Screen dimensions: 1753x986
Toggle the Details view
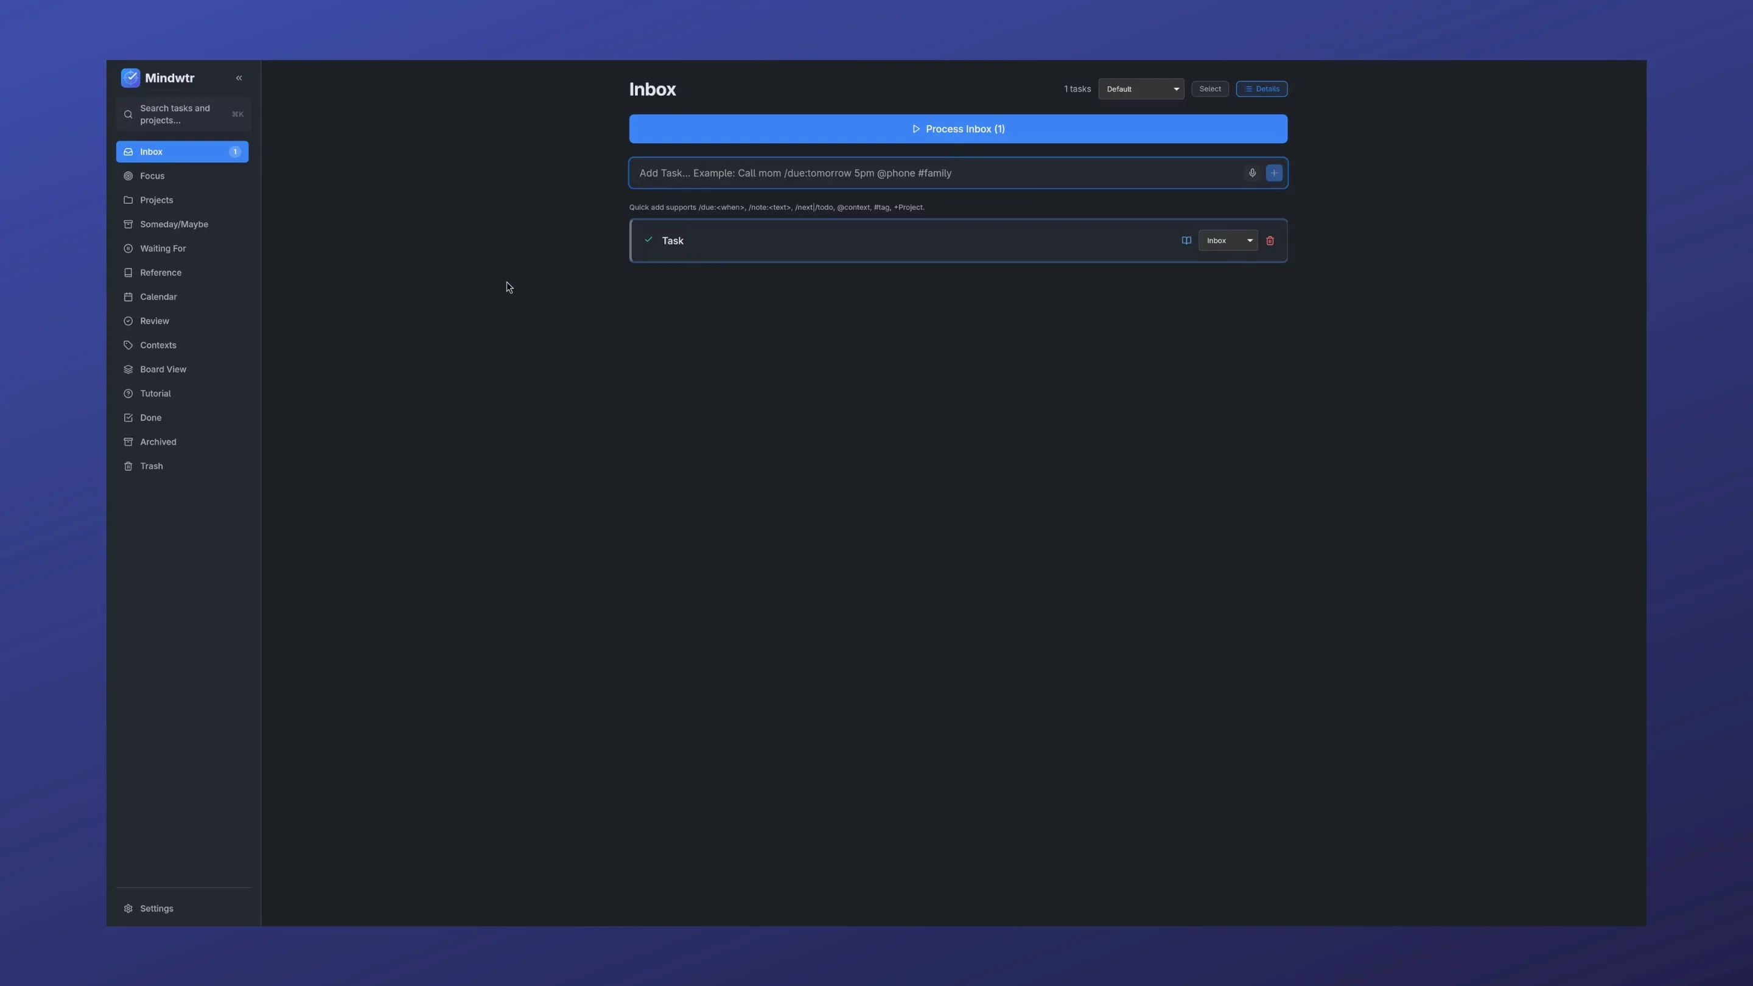coord(1262,88)
